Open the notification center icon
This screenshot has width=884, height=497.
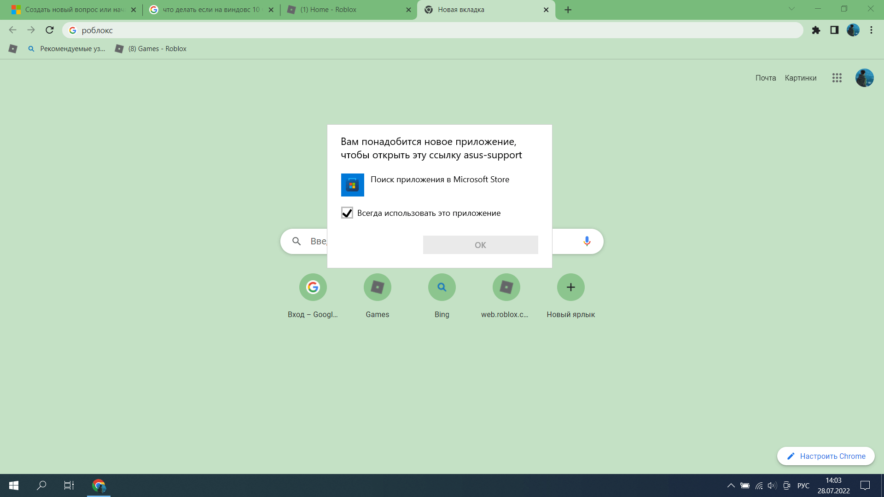tap(865, 485)
